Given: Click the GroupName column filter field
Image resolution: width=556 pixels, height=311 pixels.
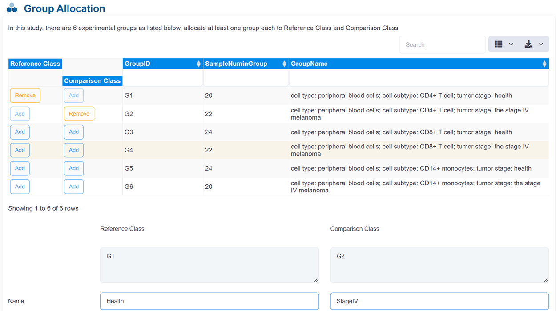Looking at the screenshot, I should [419, 78].
